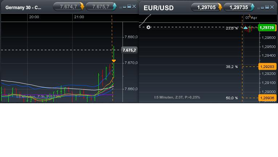Click the 1,29400 price axis value
278x157 pixels.
(269, 56)
